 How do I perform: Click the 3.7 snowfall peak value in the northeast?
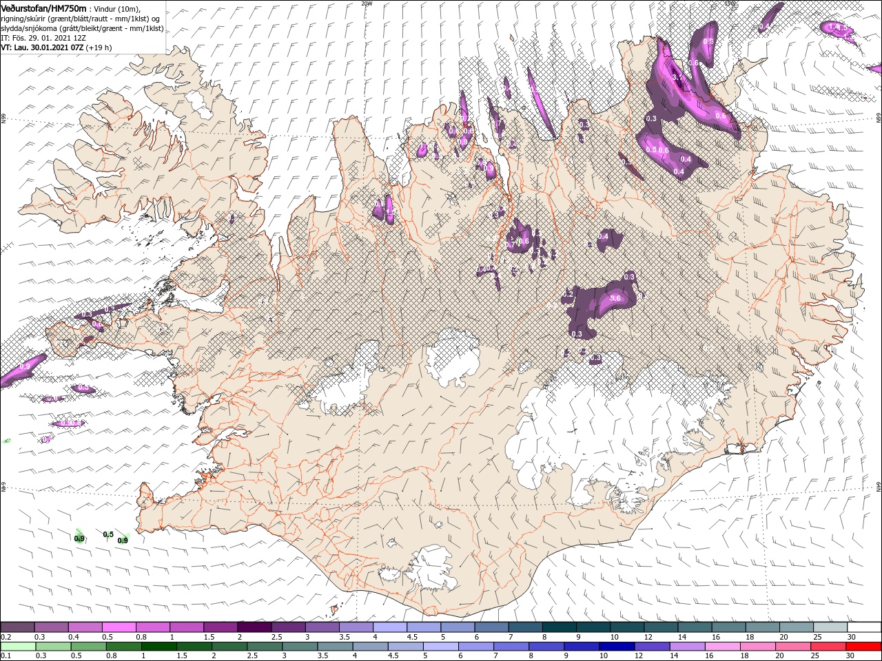pyautogui.click(x=677, y=77)
